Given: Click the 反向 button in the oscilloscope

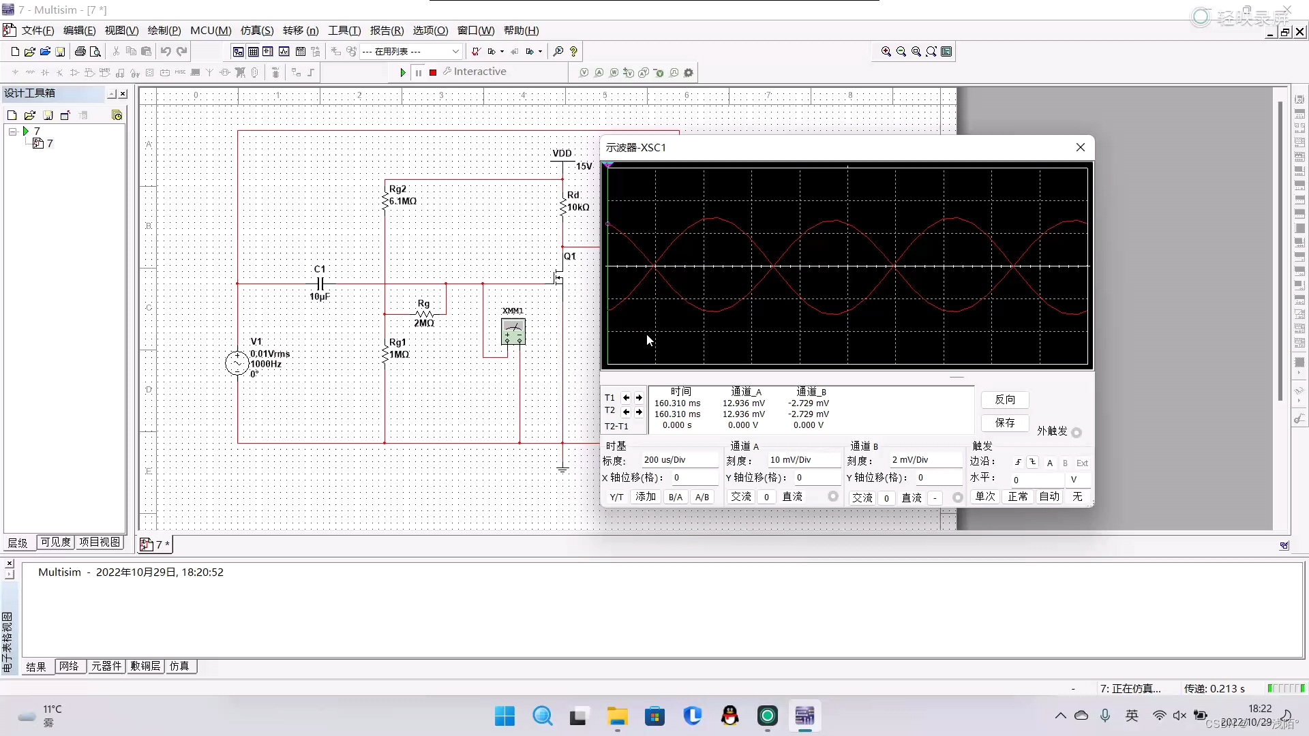Looking at the screenshot, I should pyautogui.click(x=1006, y=400).
